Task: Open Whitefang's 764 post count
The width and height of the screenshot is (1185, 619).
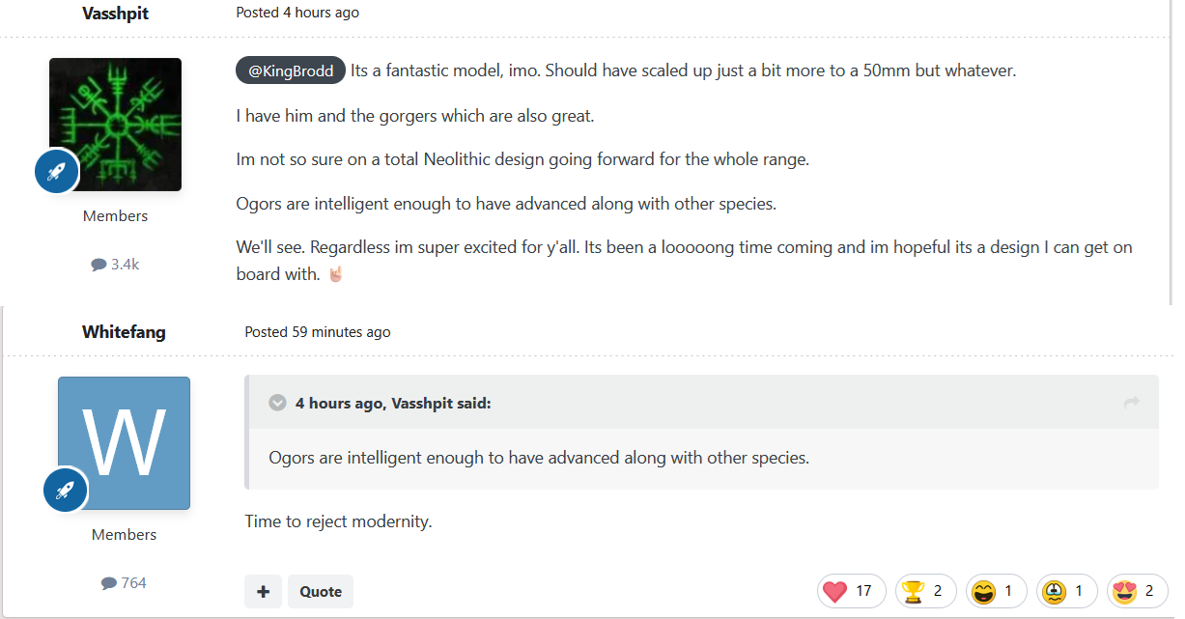Action: (x=124, y=582)
